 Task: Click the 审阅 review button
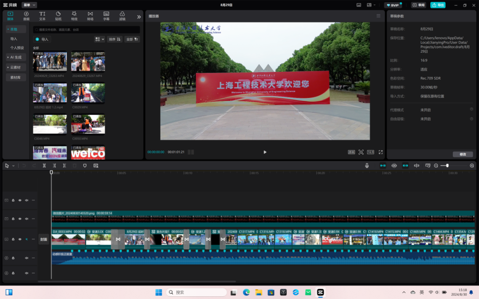pos(419,5)
